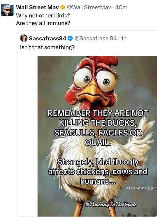Screen dimensions: 157x217
Task: Open Sassafrass84 profile picture
Action: tap(24, 38)
